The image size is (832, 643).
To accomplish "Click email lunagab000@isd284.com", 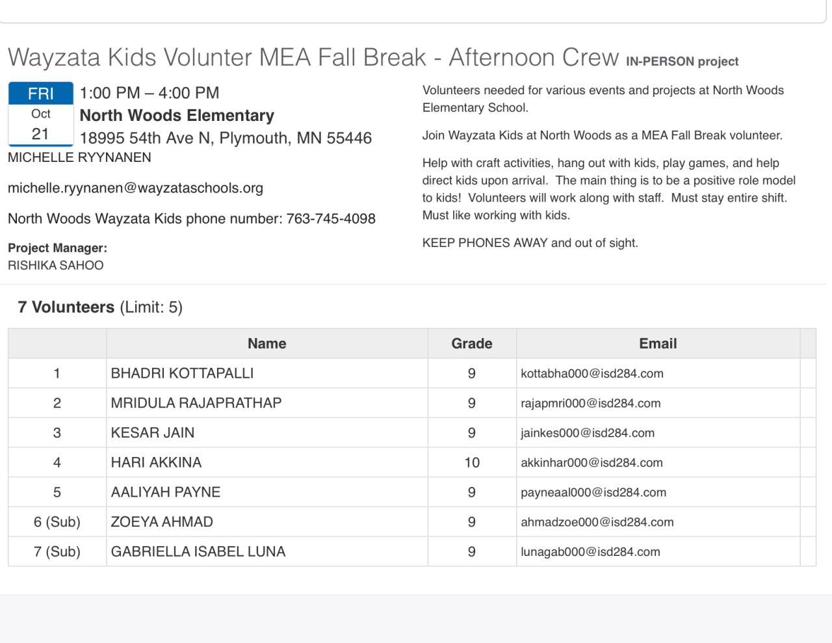I will coord(590,552).
